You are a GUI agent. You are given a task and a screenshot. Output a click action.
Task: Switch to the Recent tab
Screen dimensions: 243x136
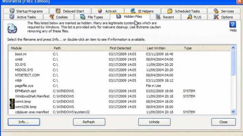(x=165, y=17)
